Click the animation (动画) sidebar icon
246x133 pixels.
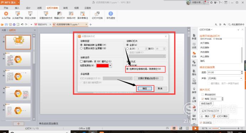coord(194,46)
